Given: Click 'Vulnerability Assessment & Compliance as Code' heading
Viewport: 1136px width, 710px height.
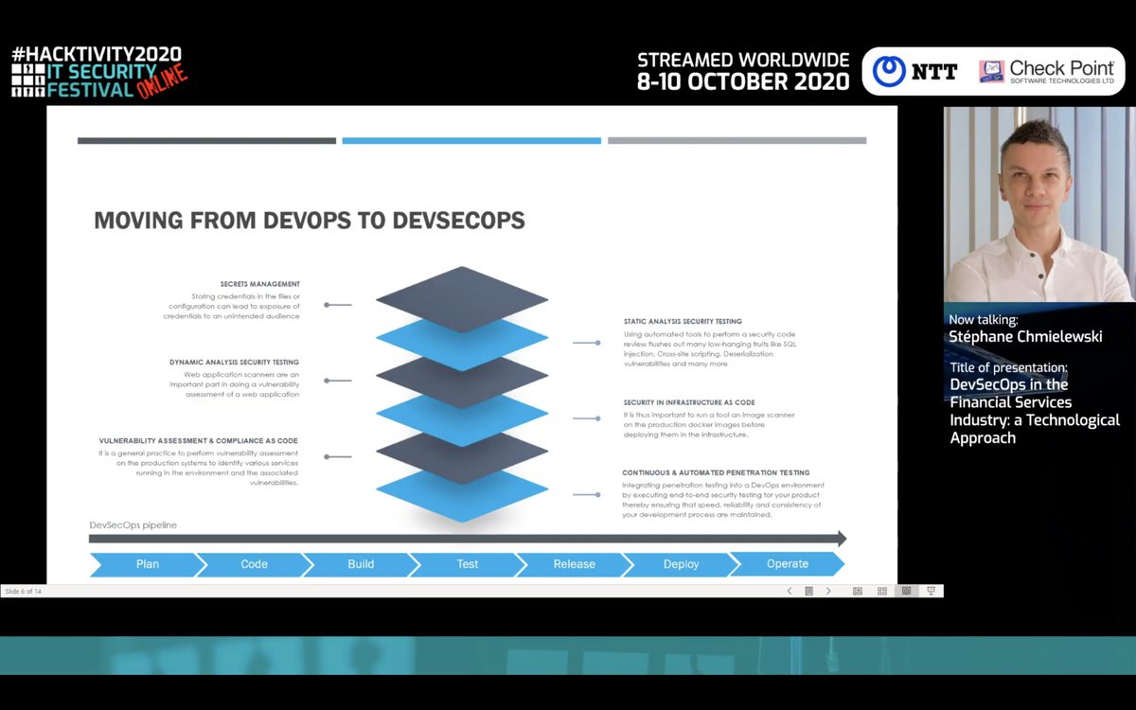Looking at the screenshot, I should (199, 441).
